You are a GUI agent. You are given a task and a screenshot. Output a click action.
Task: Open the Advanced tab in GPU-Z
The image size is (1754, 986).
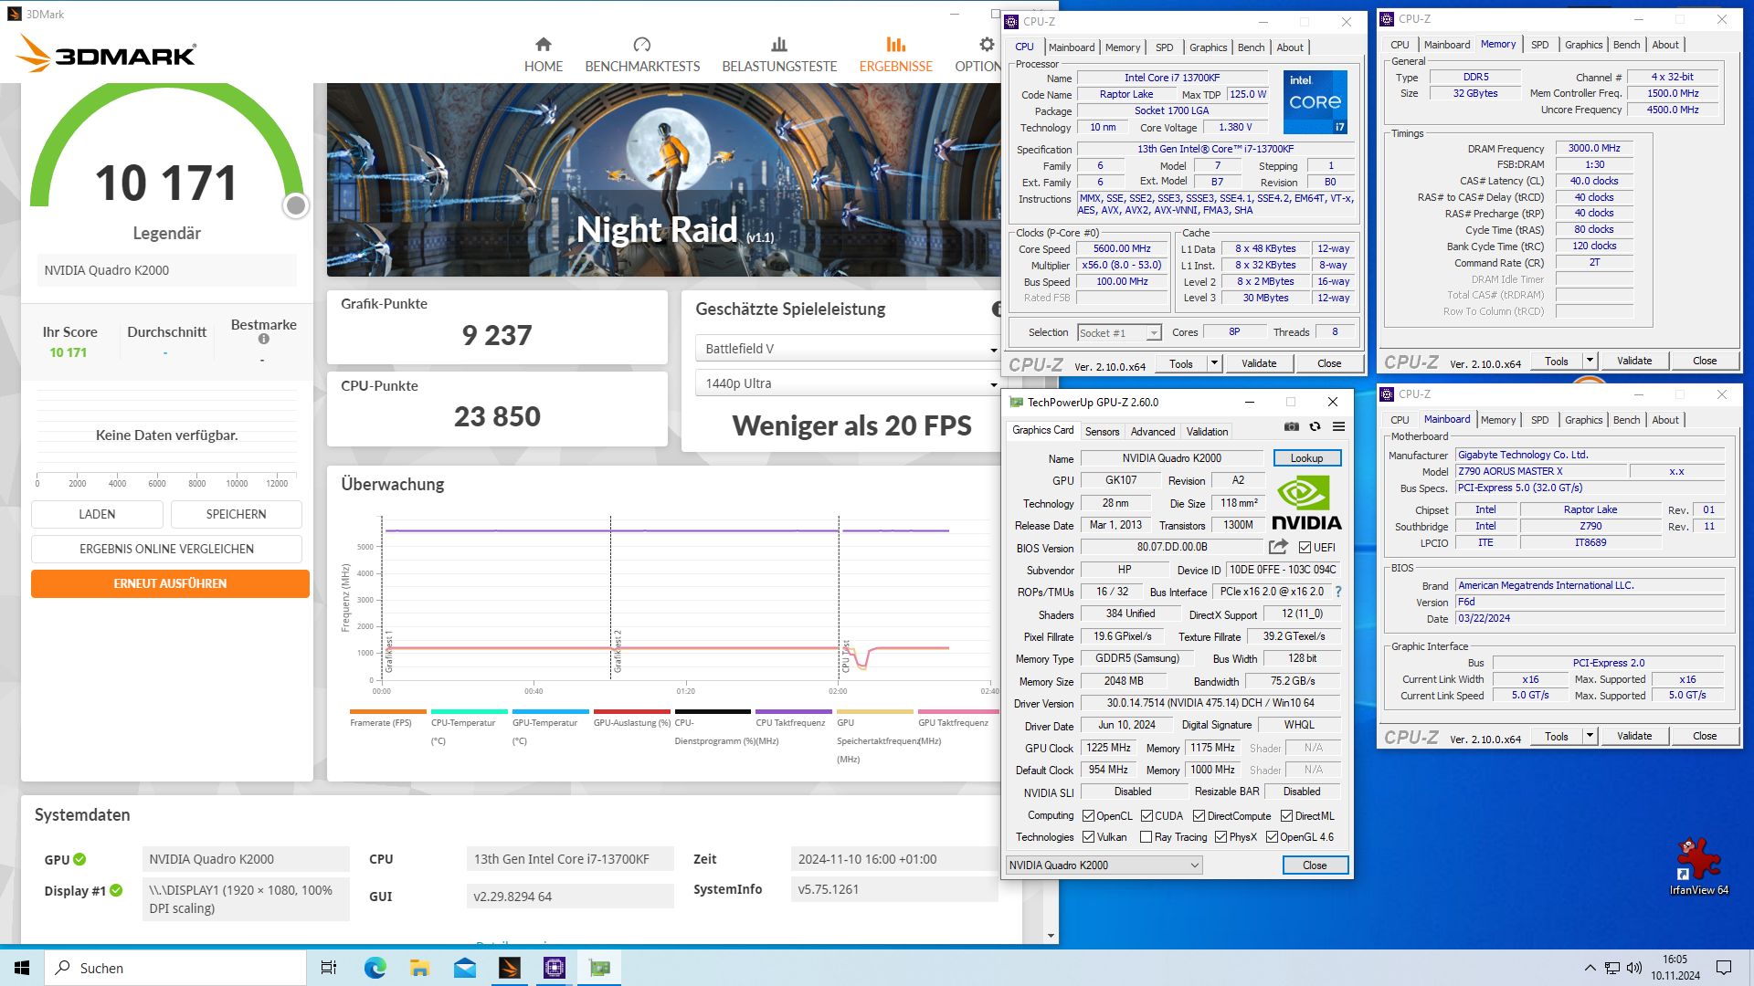point(1153,432)
